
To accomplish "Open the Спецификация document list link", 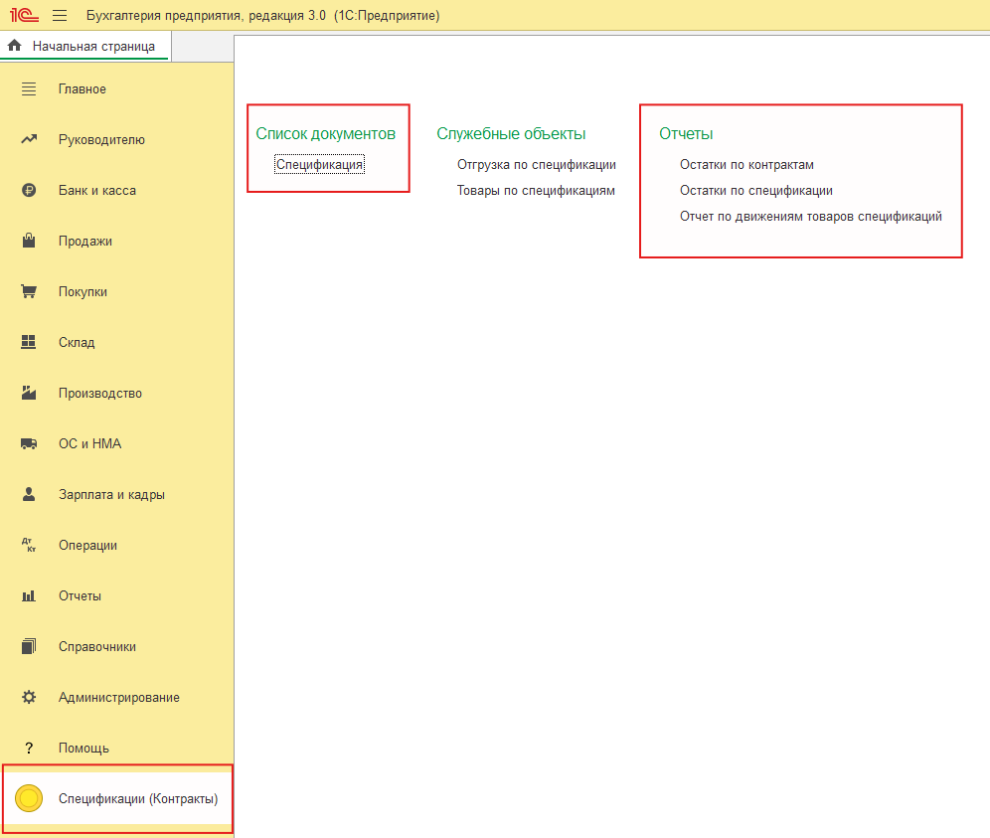I will pyautogui.click(x=319, y=164).
